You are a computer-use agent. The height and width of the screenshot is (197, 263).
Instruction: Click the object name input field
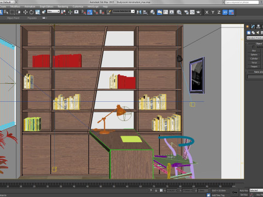pyautogui.click(x=255, y=77)
